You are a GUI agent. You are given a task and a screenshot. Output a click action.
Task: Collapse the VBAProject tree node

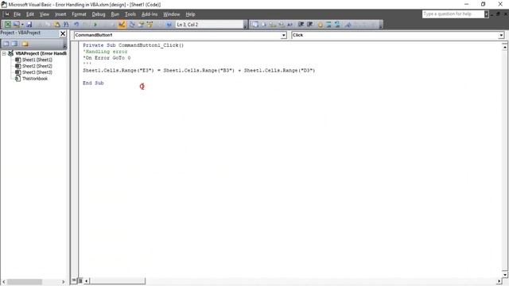coord(4,53)
